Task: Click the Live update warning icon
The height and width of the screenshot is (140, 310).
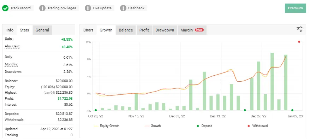Action: [x=88, y=8]
